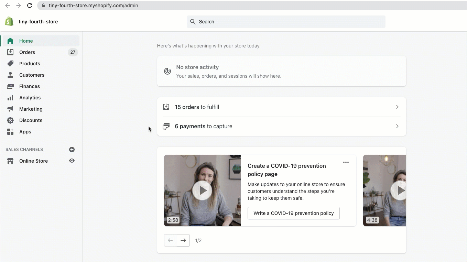Expand the 6 payments to capture chevron
This screenshot has width=467, height=262.
tap(397, 126)
